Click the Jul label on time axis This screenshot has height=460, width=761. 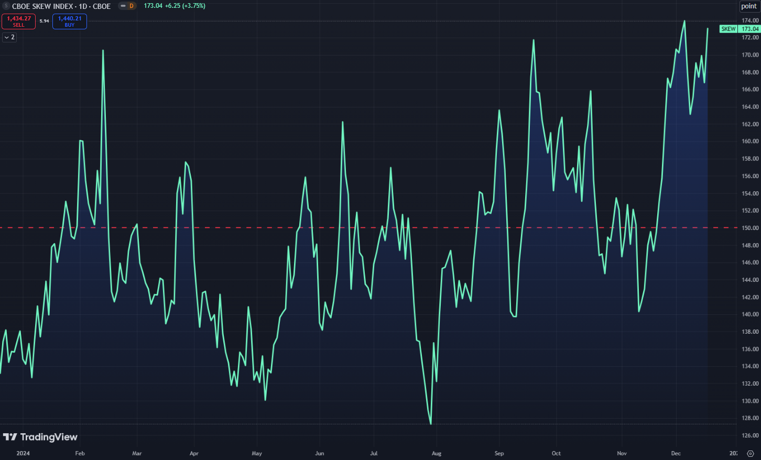click(x=374, y=454)
